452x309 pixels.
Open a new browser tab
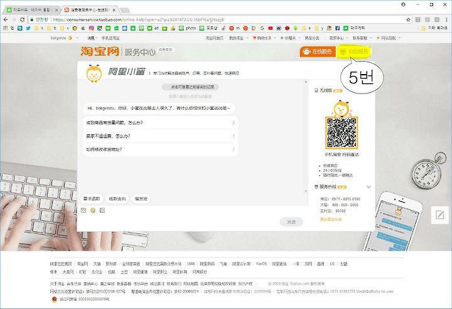(125, 11)
